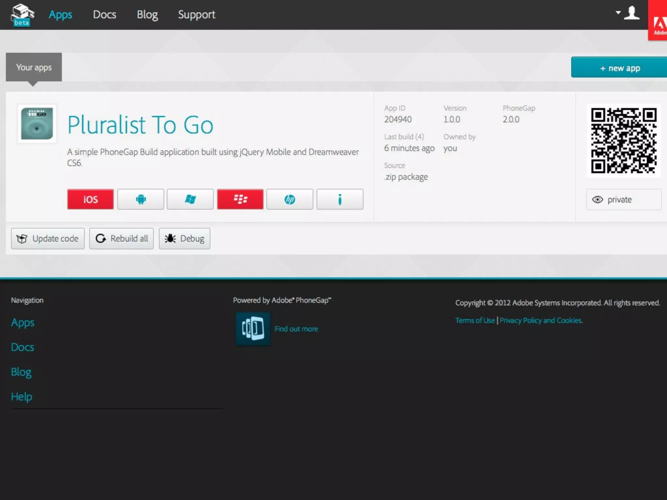
Task: Click the Symbian platform icon button
Action: point(340,199)
